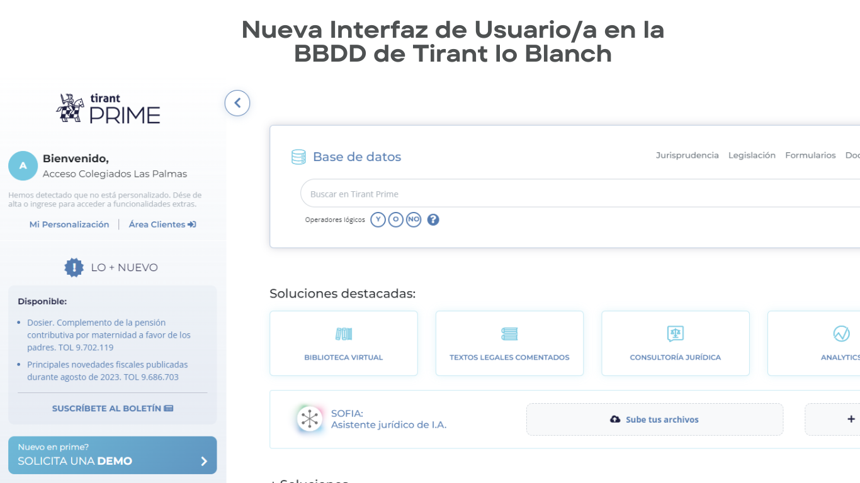
Task: Insert the O logical operator
Action: pyautogui.click(x=395, y=219)
